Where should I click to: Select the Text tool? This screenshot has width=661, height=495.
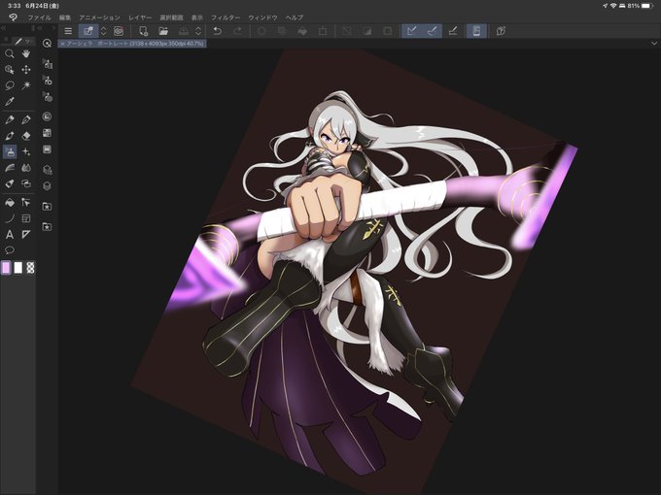tap(10, 235)
